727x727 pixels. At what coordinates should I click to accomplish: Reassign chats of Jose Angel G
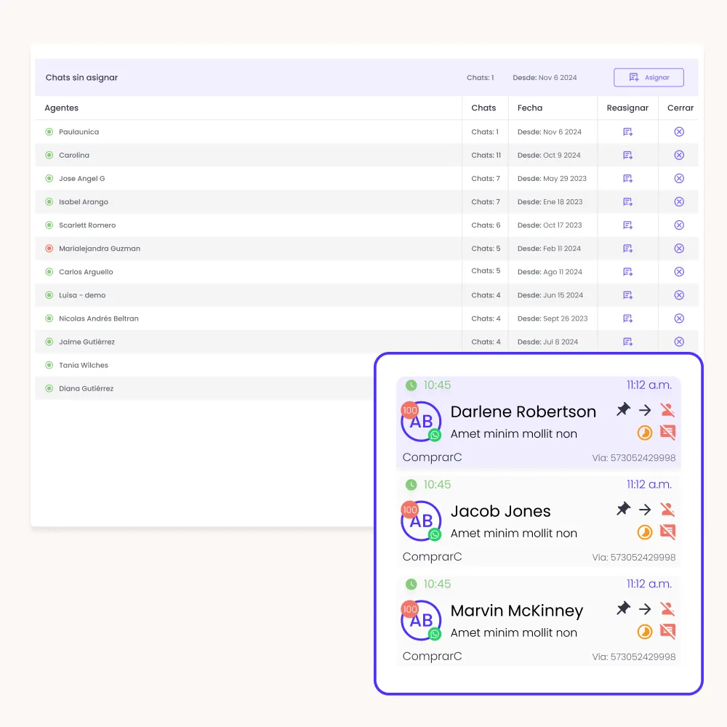click(628, 179)
